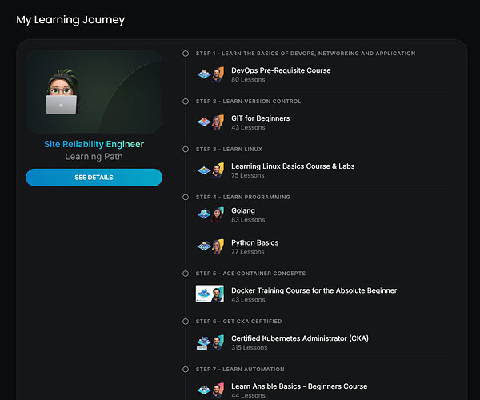The height and width of the screenshot is (400, 480).
Task: Open the Learning Linux Basics course icon
Action: point(210,170)
